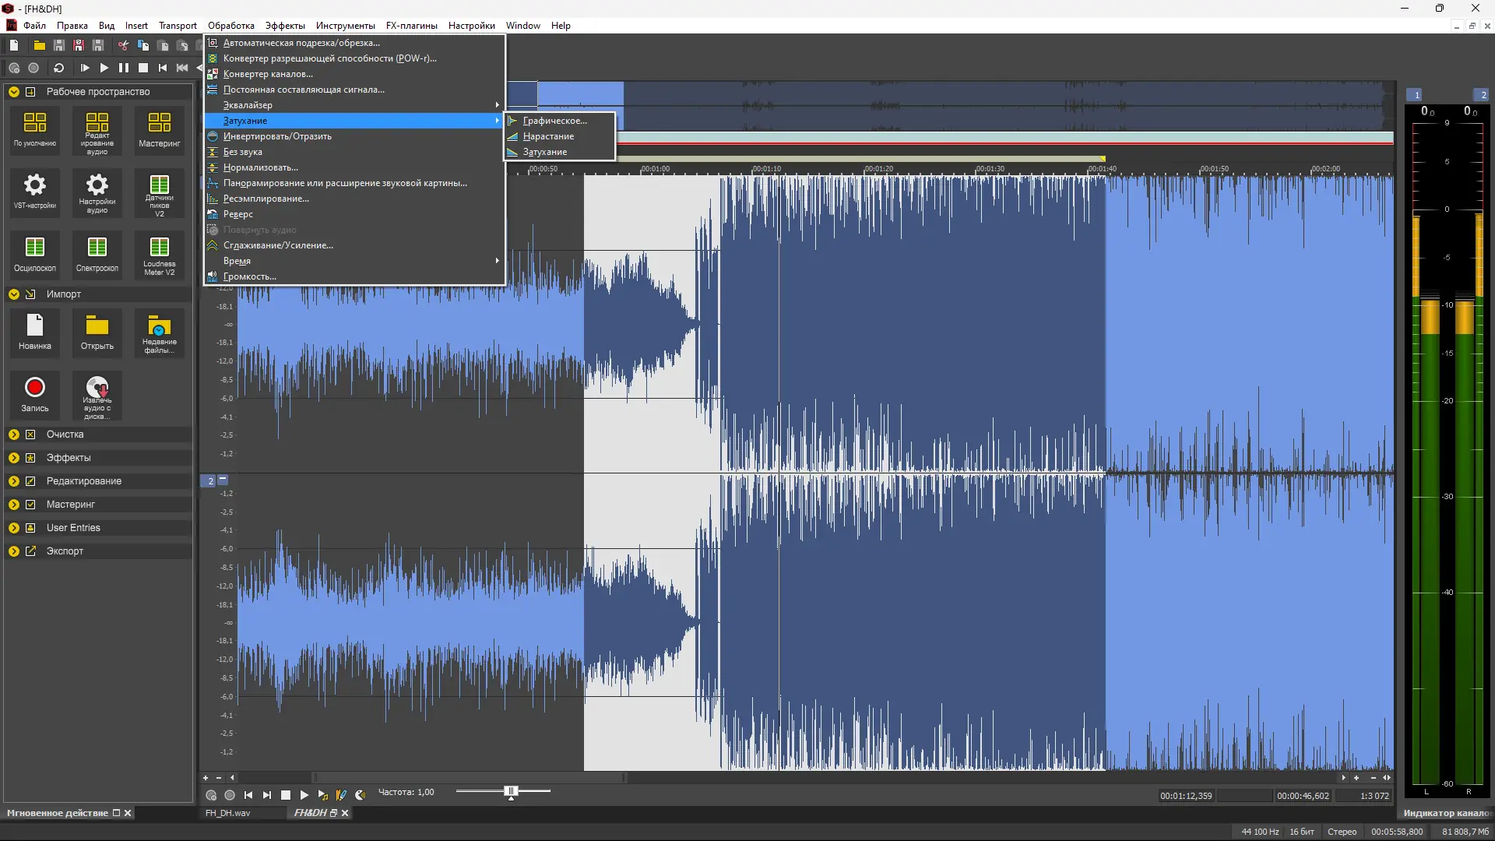Open the Эффекты menu in the menu bar
The height and width of the screenshot is (841, 1495).
(x=285, y=26)
